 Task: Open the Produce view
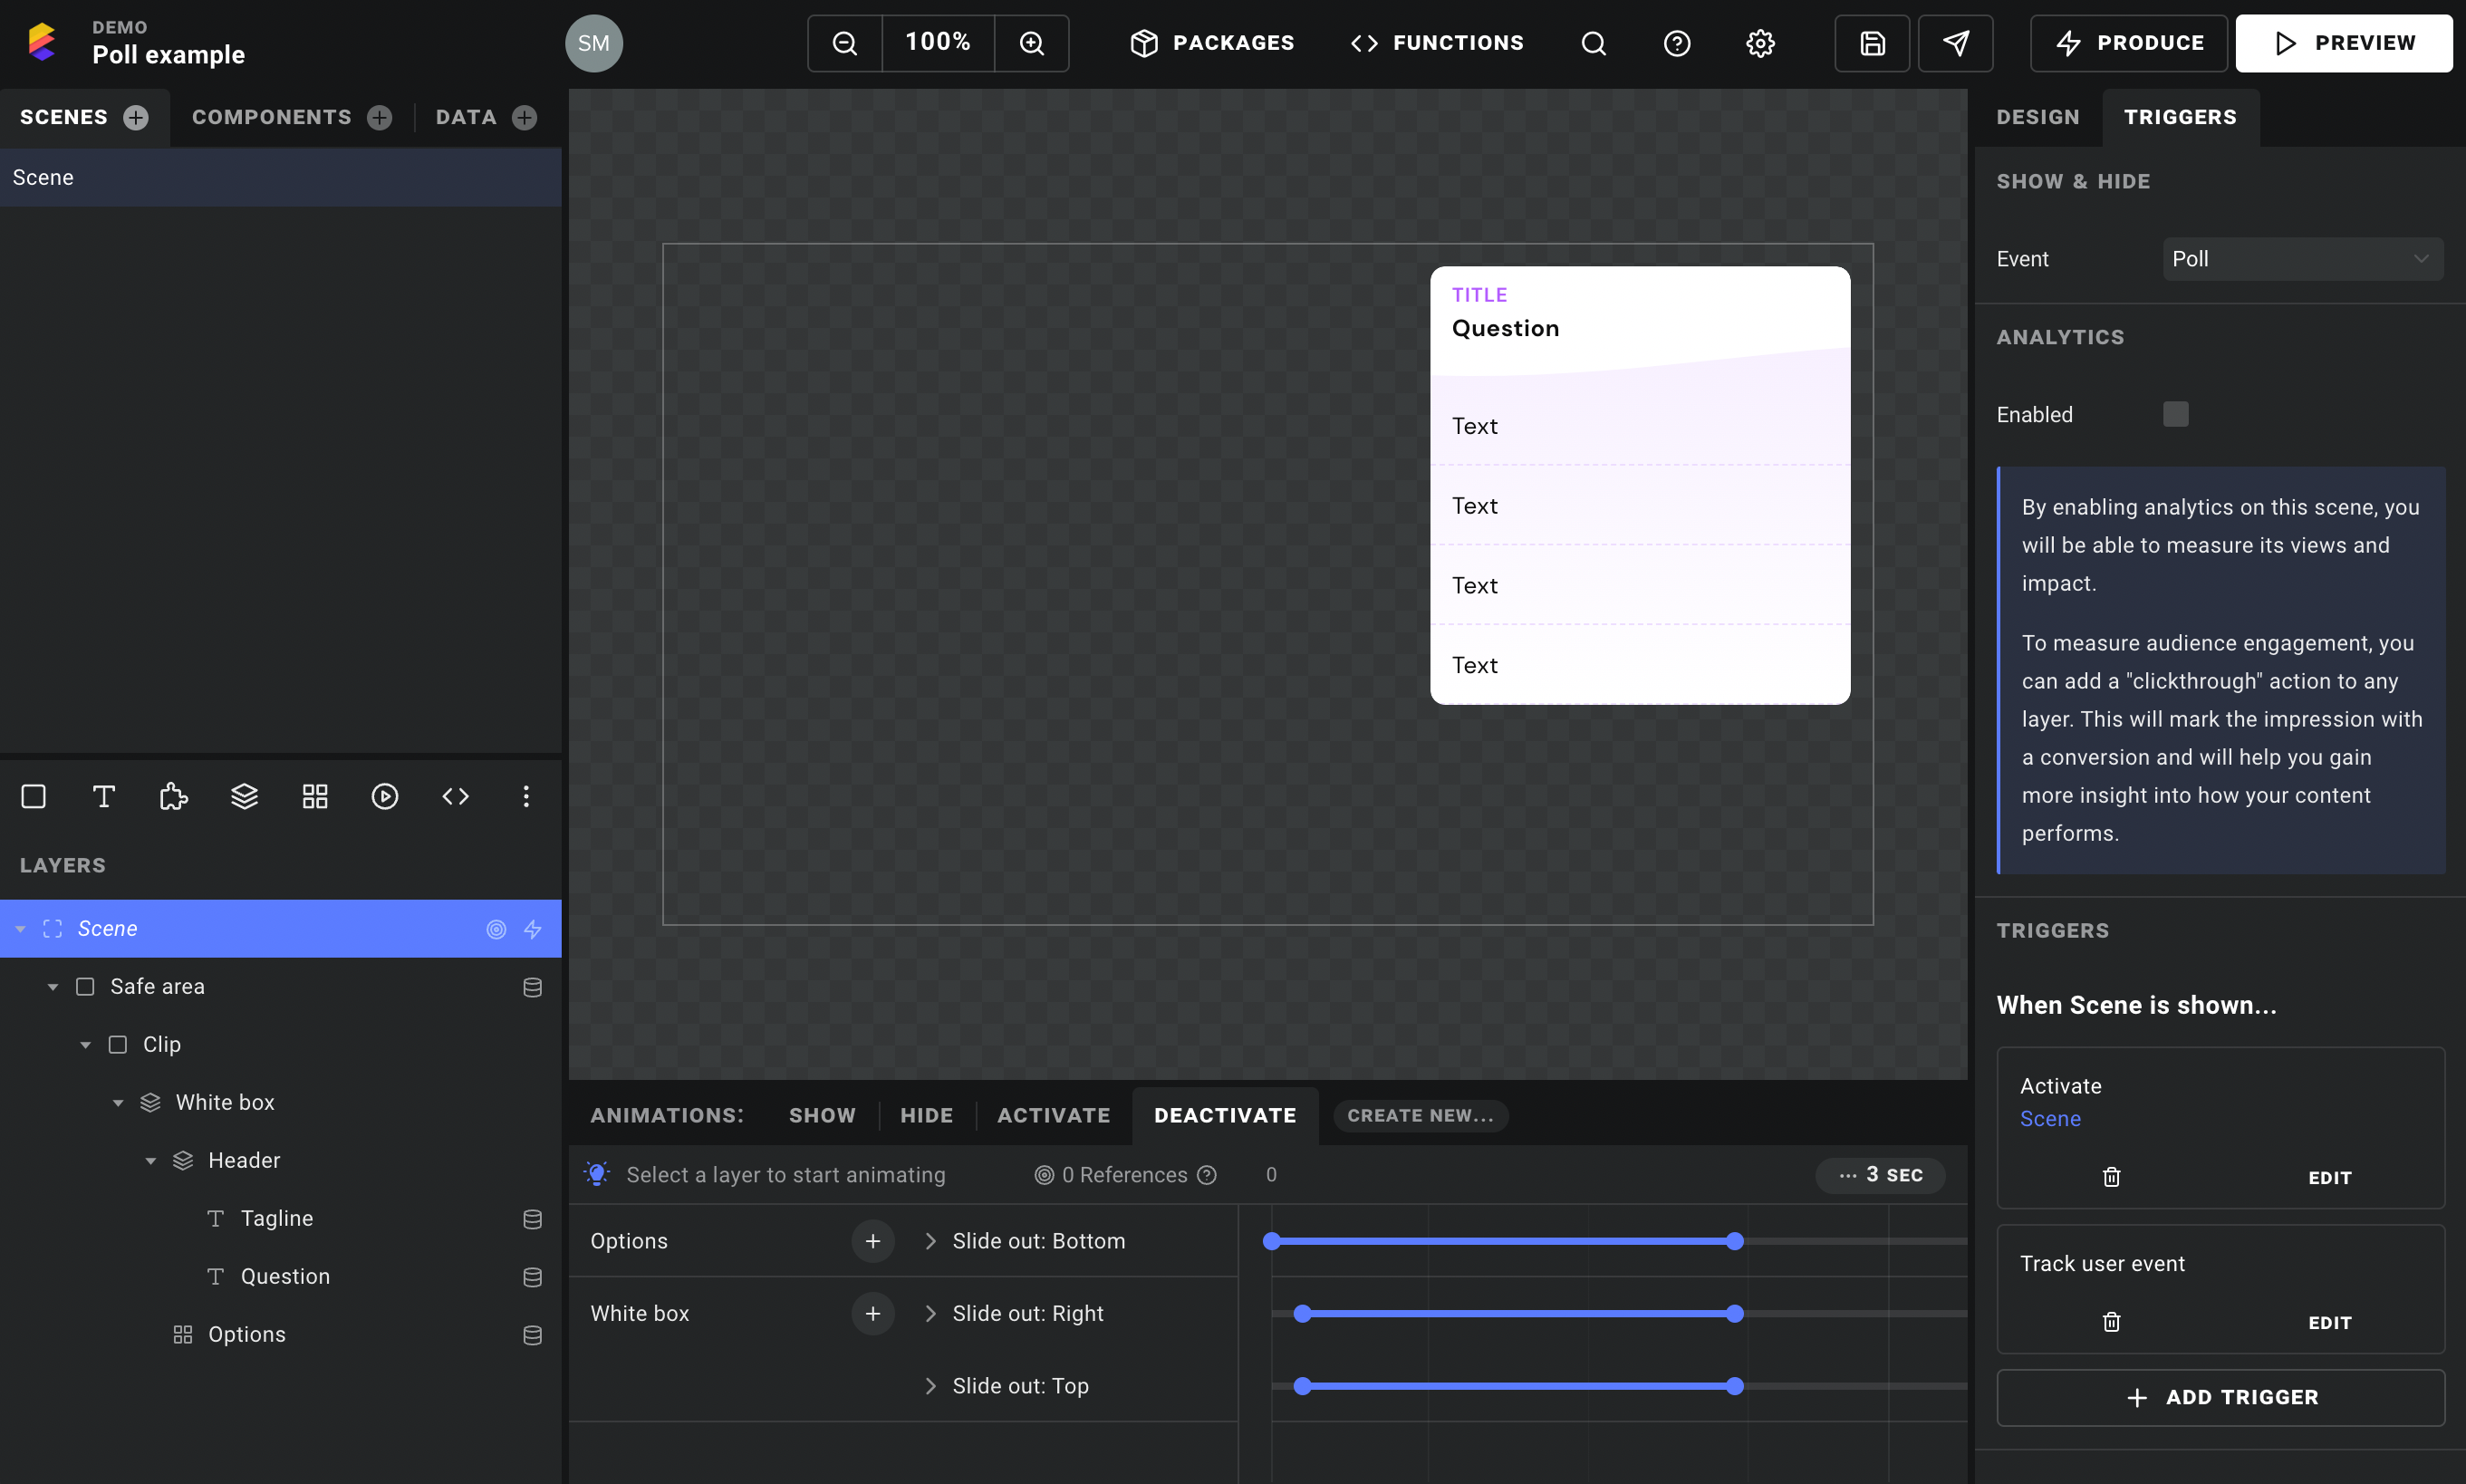click(x=2129, y=43)
